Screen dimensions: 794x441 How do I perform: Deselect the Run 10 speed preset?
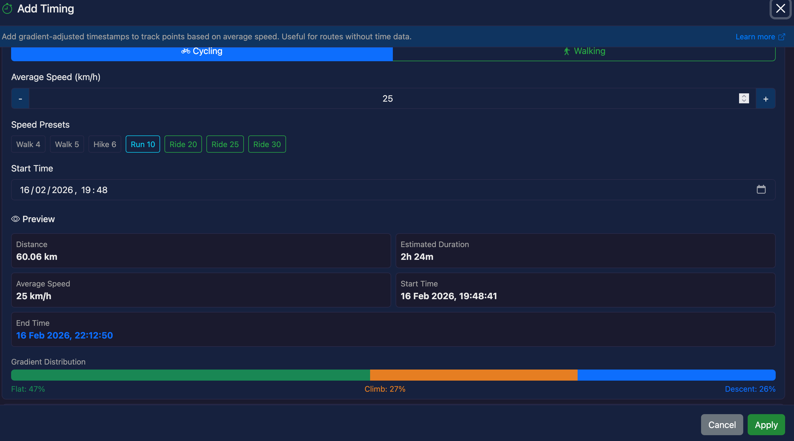[143, 144]
